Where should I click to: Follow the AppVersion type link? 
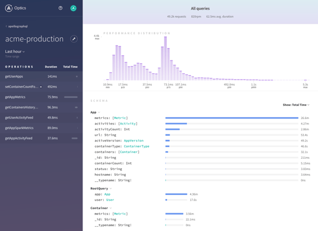pyautogui.click(x=133, y=141)
